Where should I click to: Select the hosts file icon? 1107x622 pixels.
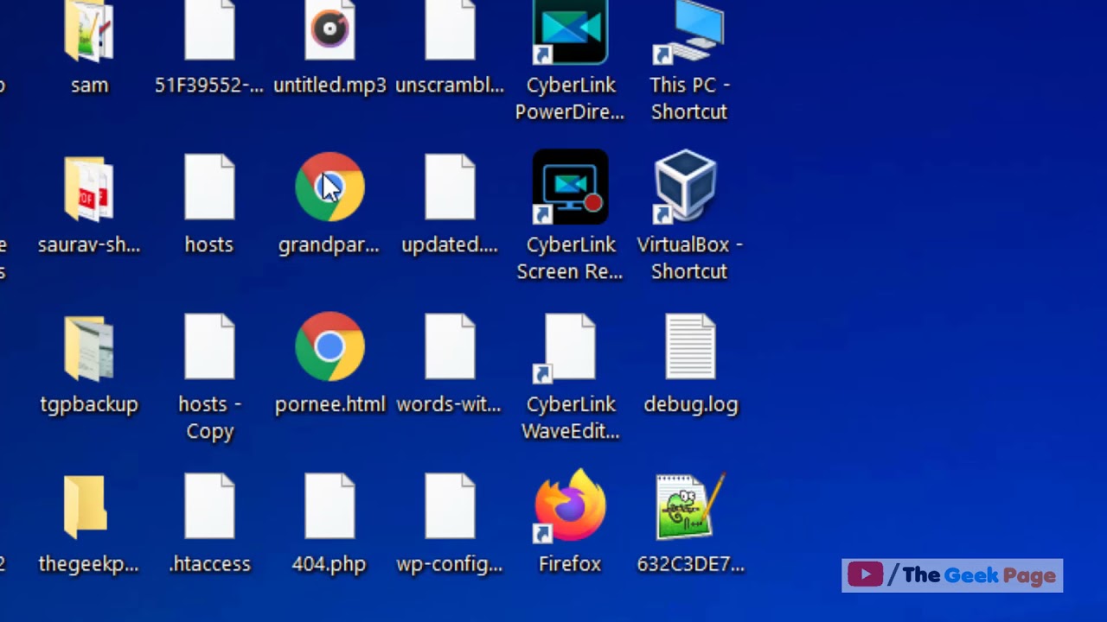(x=209, y=187)
